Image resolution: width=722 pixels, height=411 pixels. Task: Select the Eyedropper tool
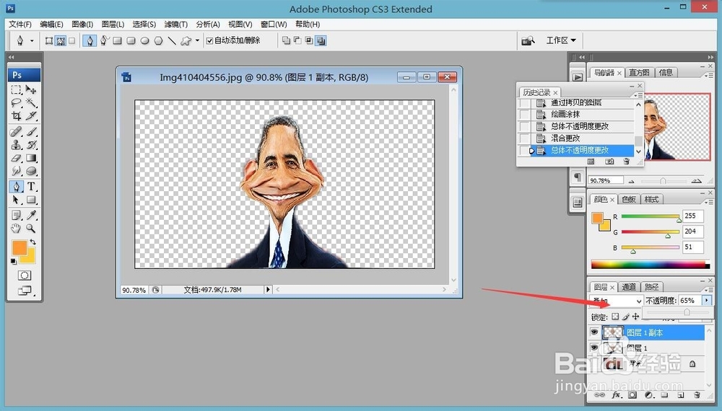(31, 215)
